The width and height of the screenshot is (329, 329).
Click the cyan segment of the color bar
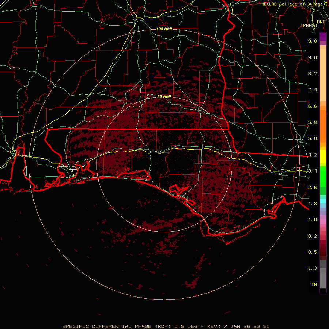tap(323, 201)
